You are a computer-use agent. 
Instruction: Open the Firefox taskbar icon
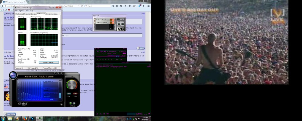point(25,119)
